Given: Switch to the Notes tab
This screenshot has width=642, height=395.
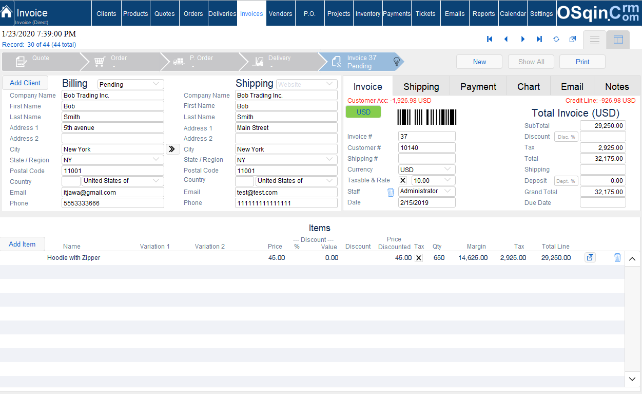Looking at the screenshot, I should coord(617,86).
